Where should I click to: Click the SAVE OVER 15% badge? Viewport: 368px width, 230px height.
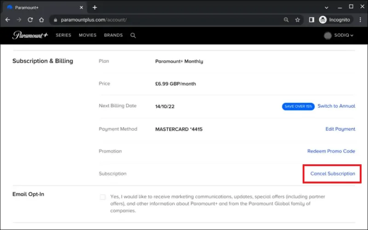(298, 106)
